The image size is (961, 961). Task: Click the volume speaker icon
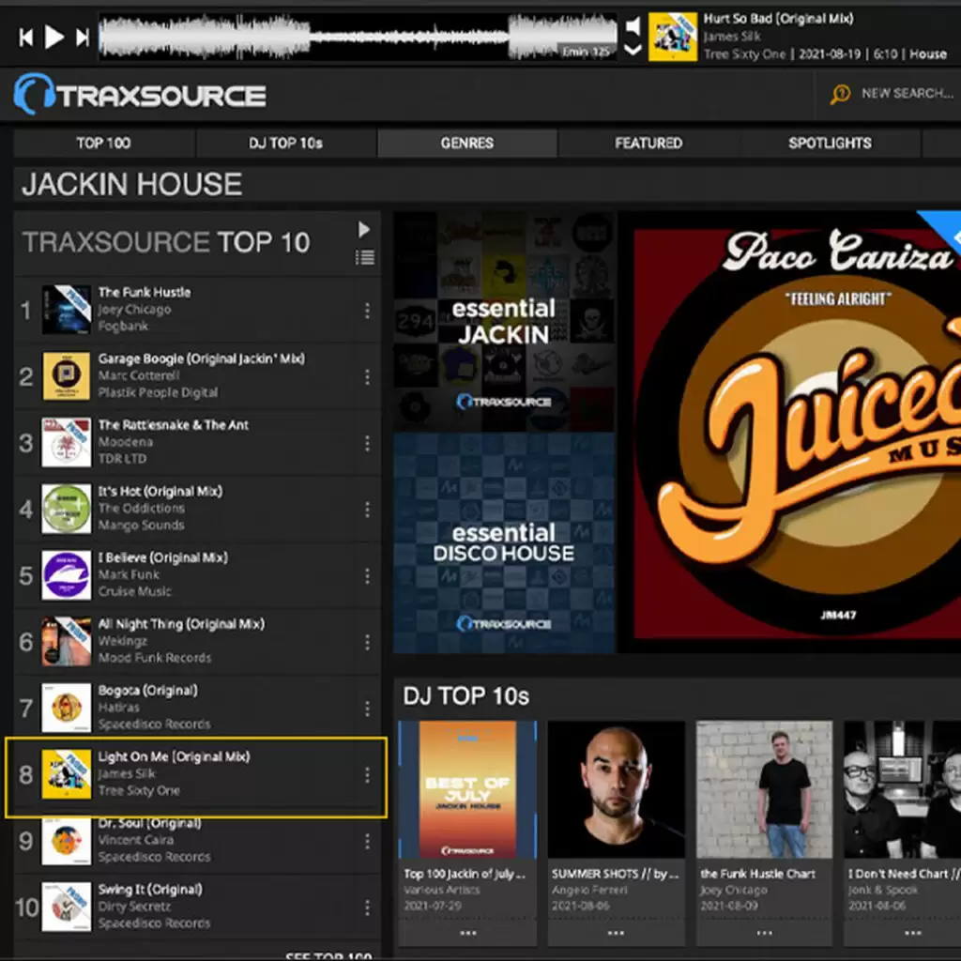[x=633, y=25]
